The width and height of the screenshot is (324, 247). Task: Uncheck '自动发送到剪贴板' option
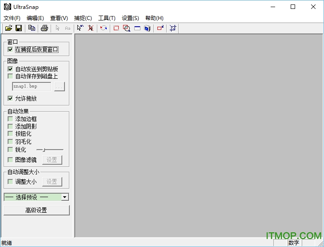click(x=10, y=69)
